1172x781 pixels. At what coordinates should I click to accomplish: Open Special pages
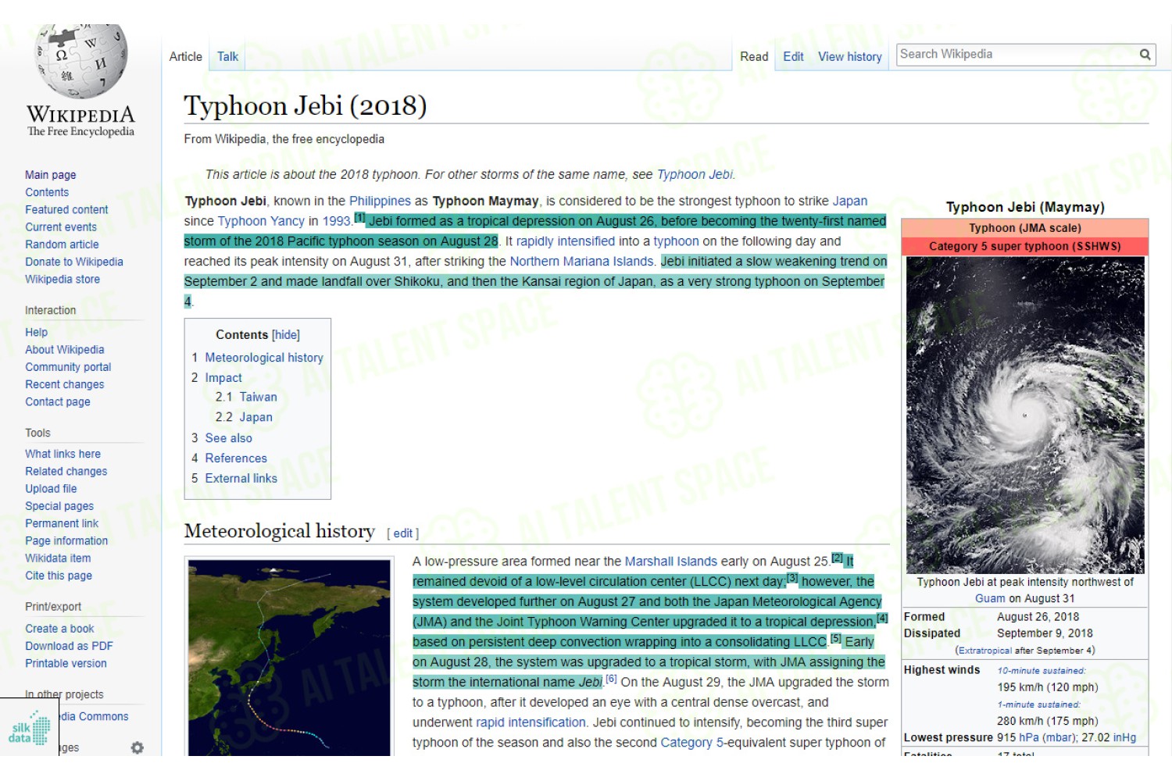point(59,506)
